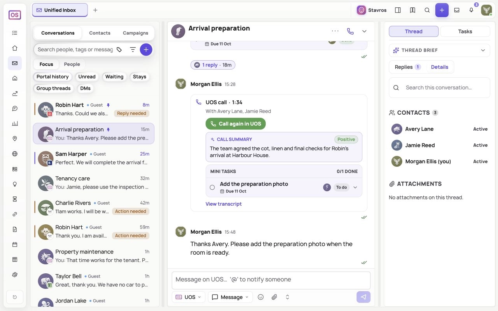498x311 pixels.
Task: Start a phone call from conversation header
Action: click(350, 31)
